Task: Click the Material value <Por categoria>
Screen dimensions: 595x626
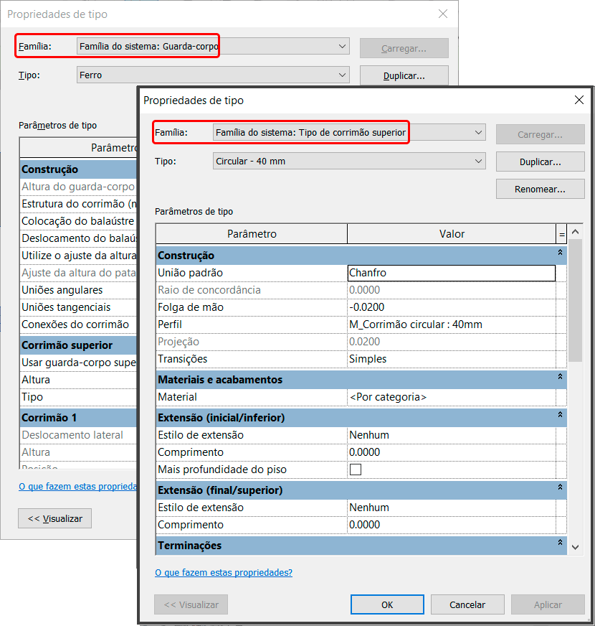Action: coord(450,397)
